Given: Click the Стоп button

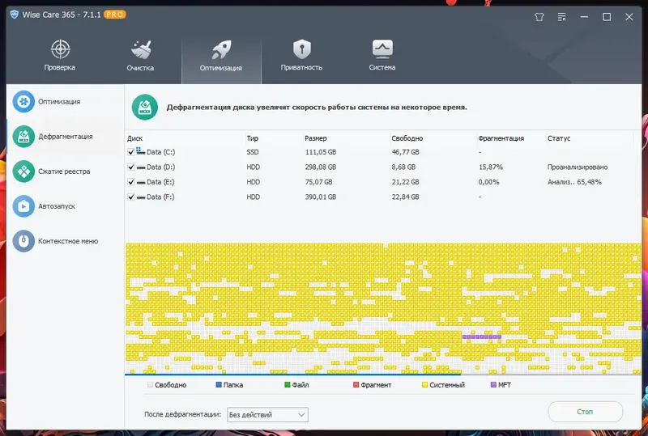Looking at the screenshot, I should coord(585,412).
